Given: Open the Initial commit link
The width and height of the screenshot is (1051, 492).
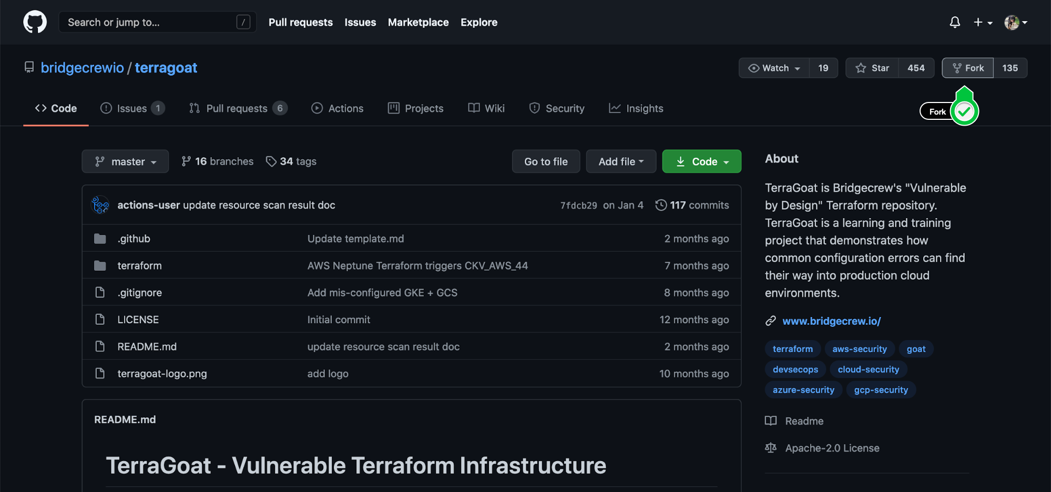Looking at the screenshot, I should 339,320.
